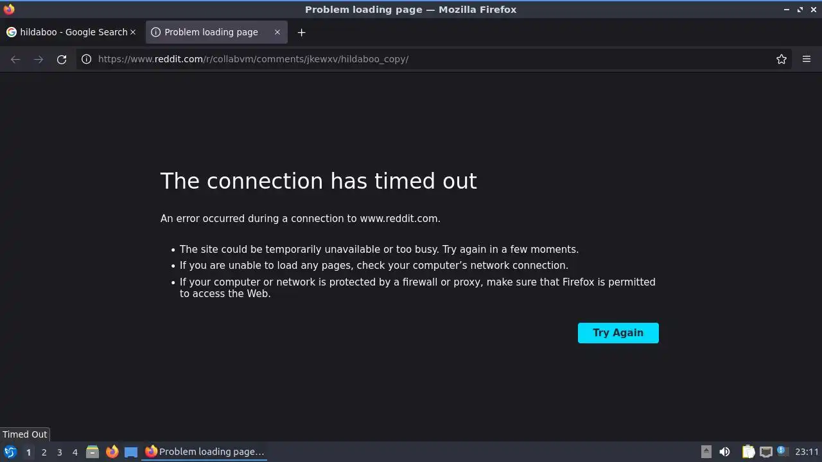
Task: Close the Problem loading page tab
Action: (277, 32)
